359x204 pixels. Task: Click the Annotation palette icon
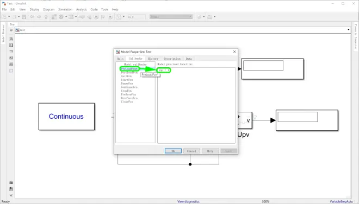pyautogui.click(x=11, y=58)
